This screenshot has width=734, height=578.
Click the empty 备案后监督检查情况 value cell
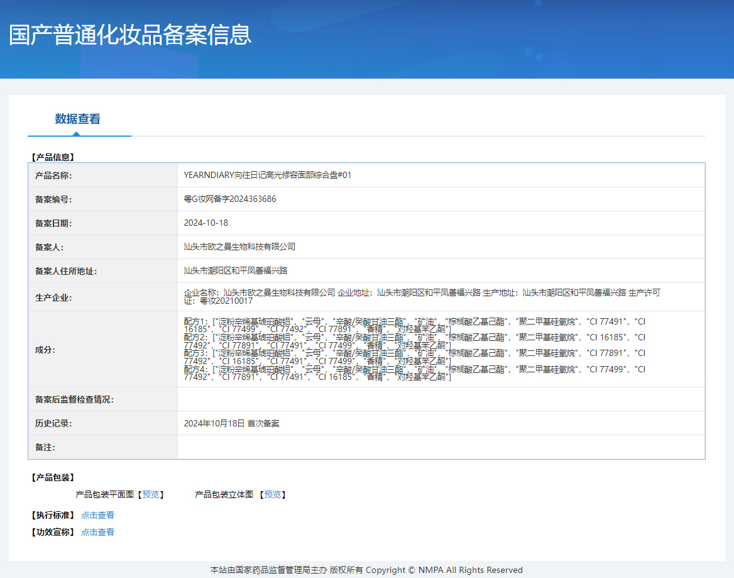[440, 399]
